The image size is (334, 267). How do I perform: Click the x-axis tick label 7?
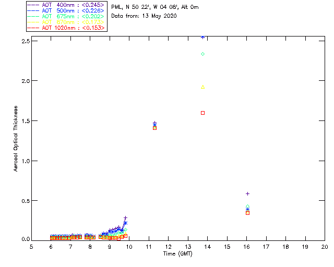[x=70, y=247]
